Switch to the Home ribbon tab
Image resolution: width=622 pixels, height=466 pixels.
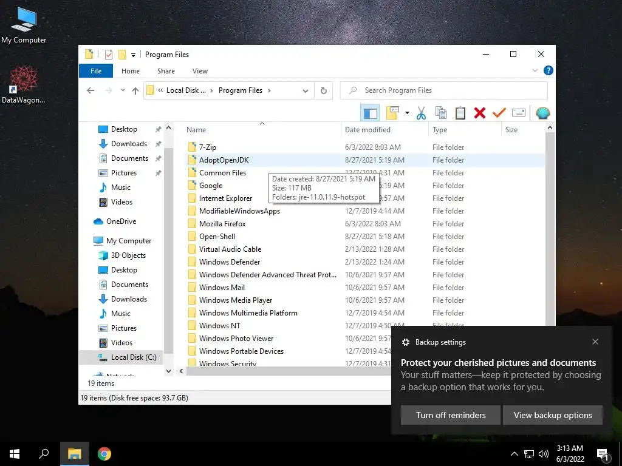click(x=131, y=71)
